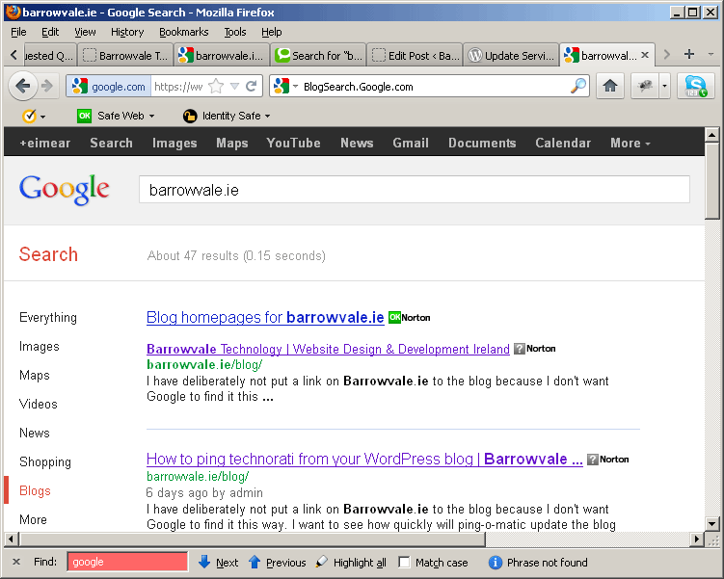This screenshot has width=724, height=579.
Task: Open the History menu
Action: pyautogui.click(x=127, y=32)
